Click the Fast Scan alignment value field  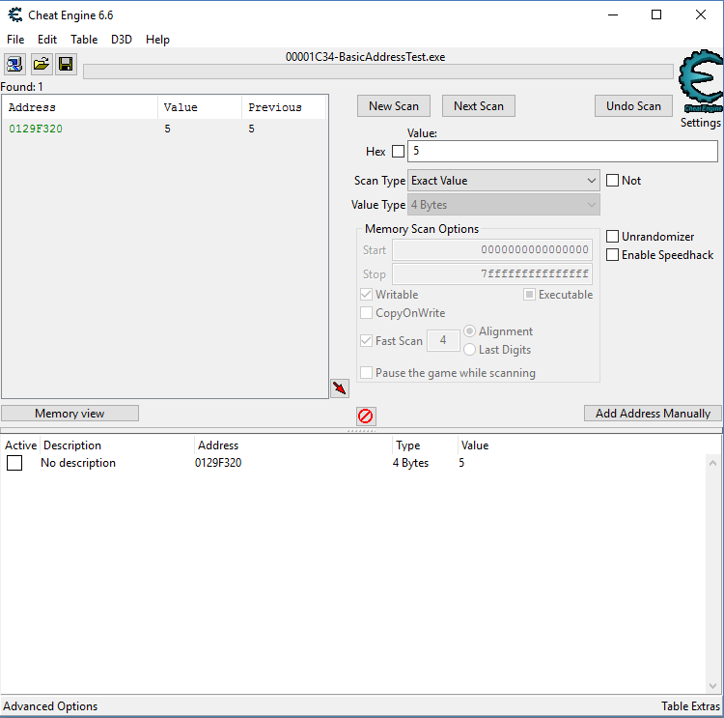(x=443, y=340)
